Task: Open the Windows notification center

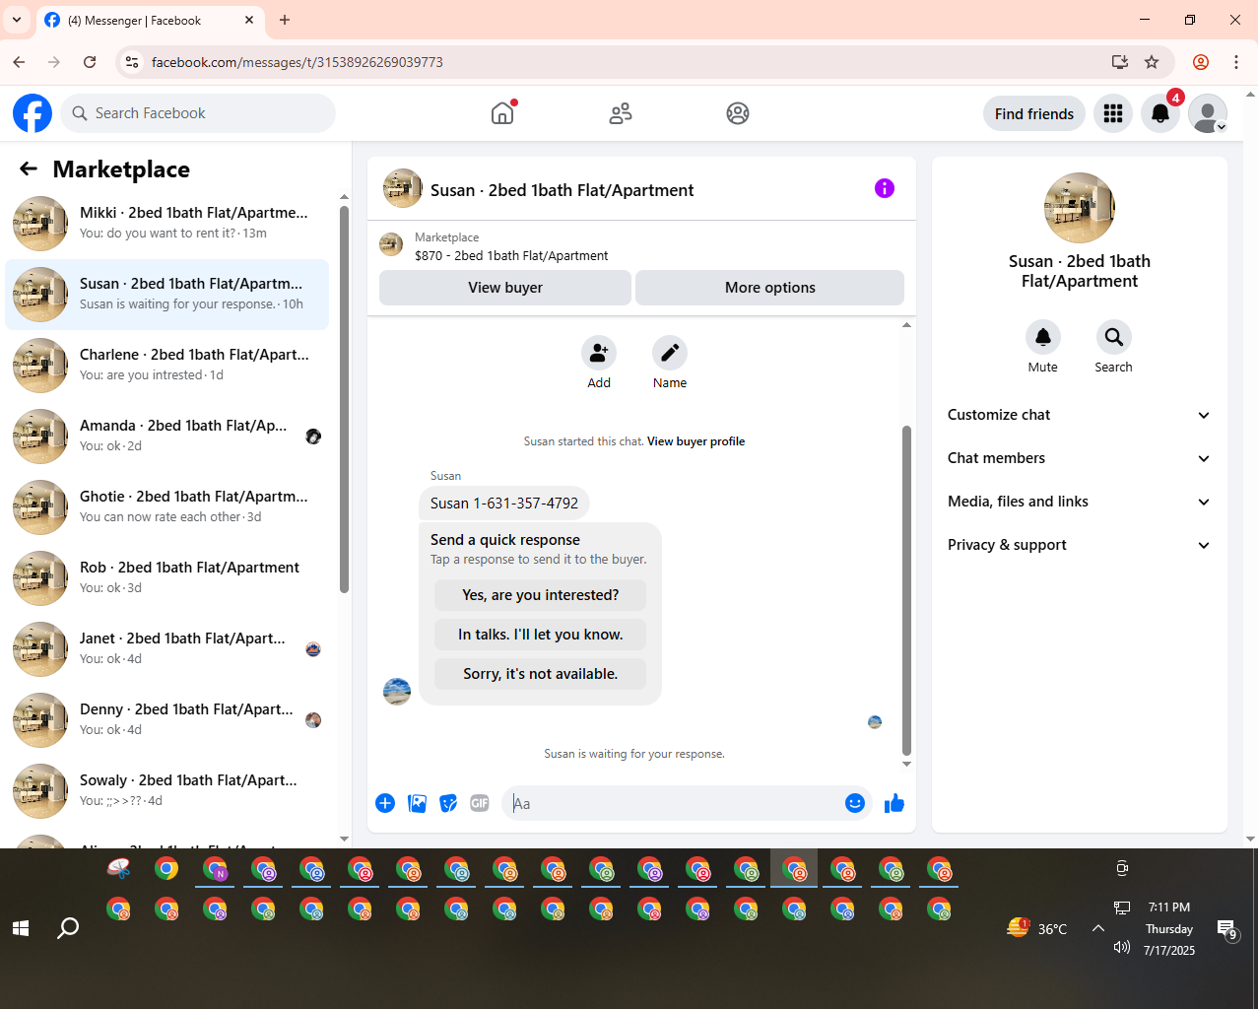Action: [x=1227, y=929]
